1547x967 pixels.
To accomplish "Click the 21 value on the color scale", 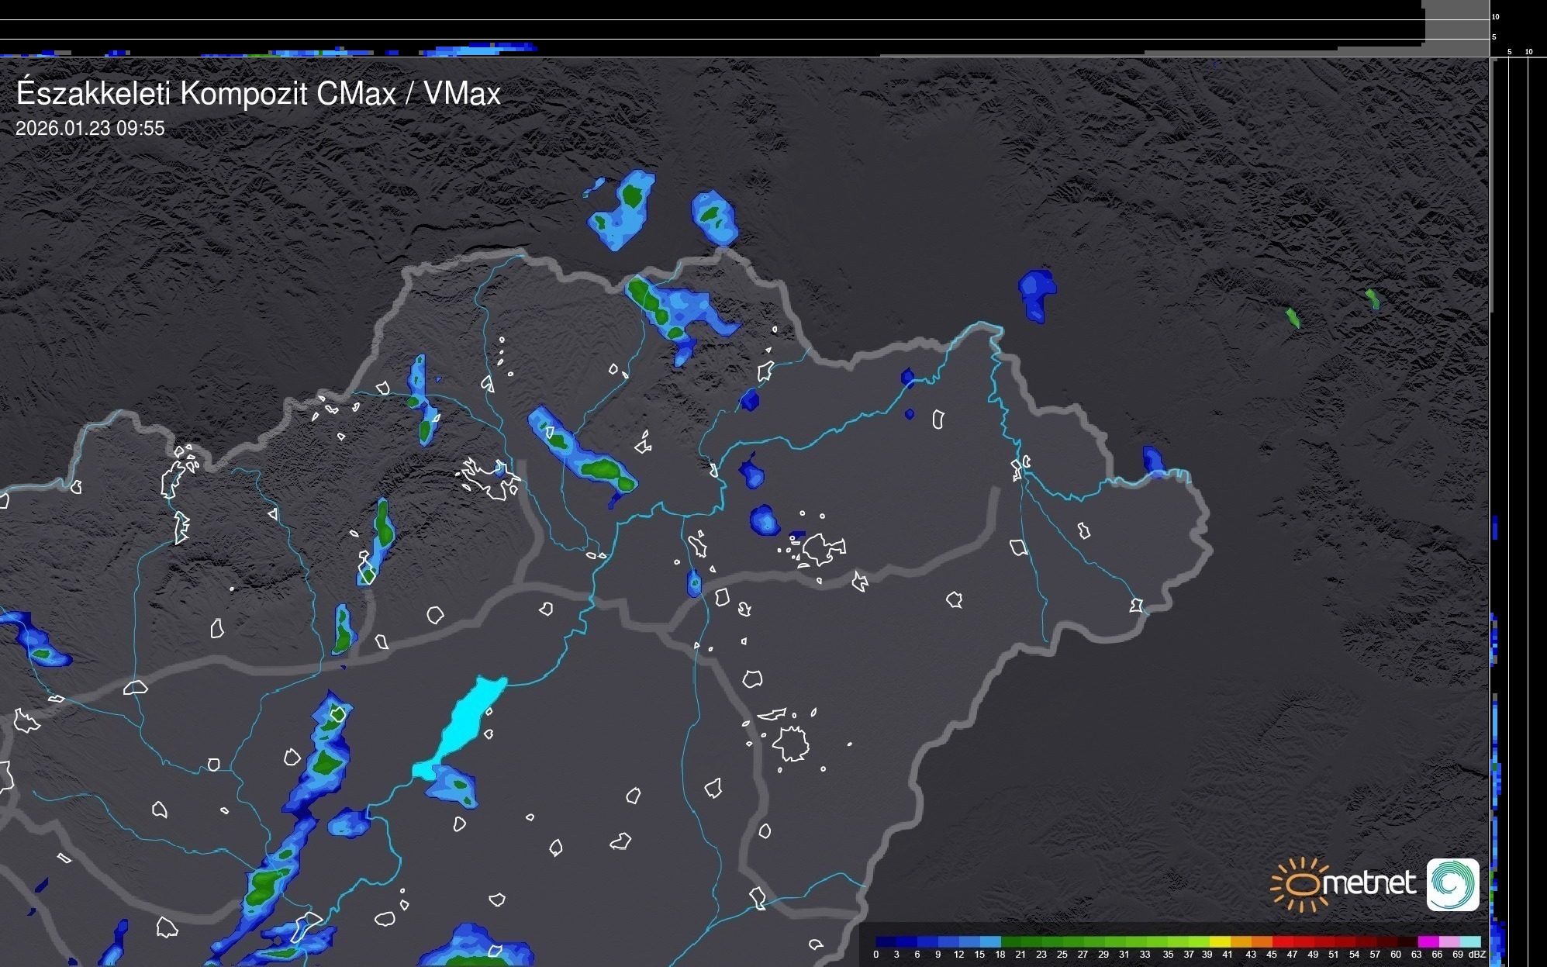I will pos(1020,955).
